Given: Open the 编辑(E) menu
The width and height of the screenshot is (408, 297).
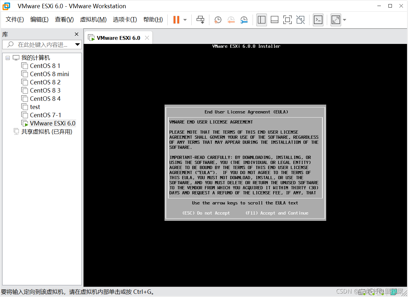Looking at the screenshot, I should pyautogui.click(x=39, y=20).
